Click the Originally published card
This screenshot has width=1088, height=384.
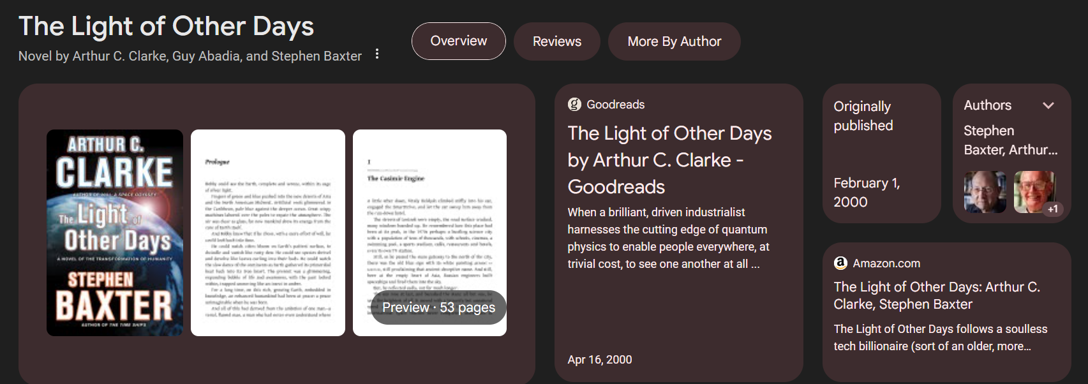pyautogui.click(x=881, y=154)
